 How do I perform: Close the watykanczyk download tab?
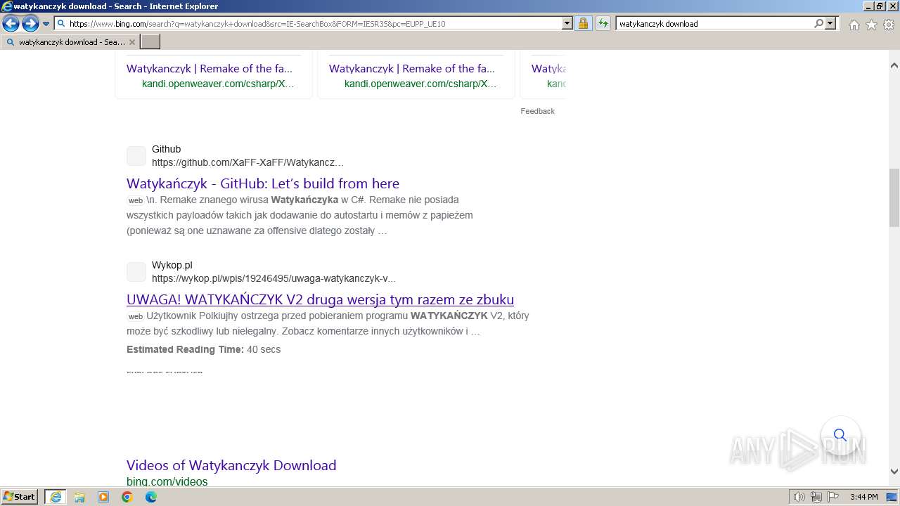click(x=132, y=42)
